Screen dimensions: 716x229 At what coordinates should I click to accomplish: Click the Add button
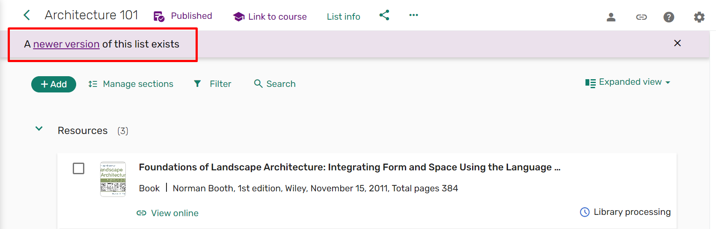point(53,84)
